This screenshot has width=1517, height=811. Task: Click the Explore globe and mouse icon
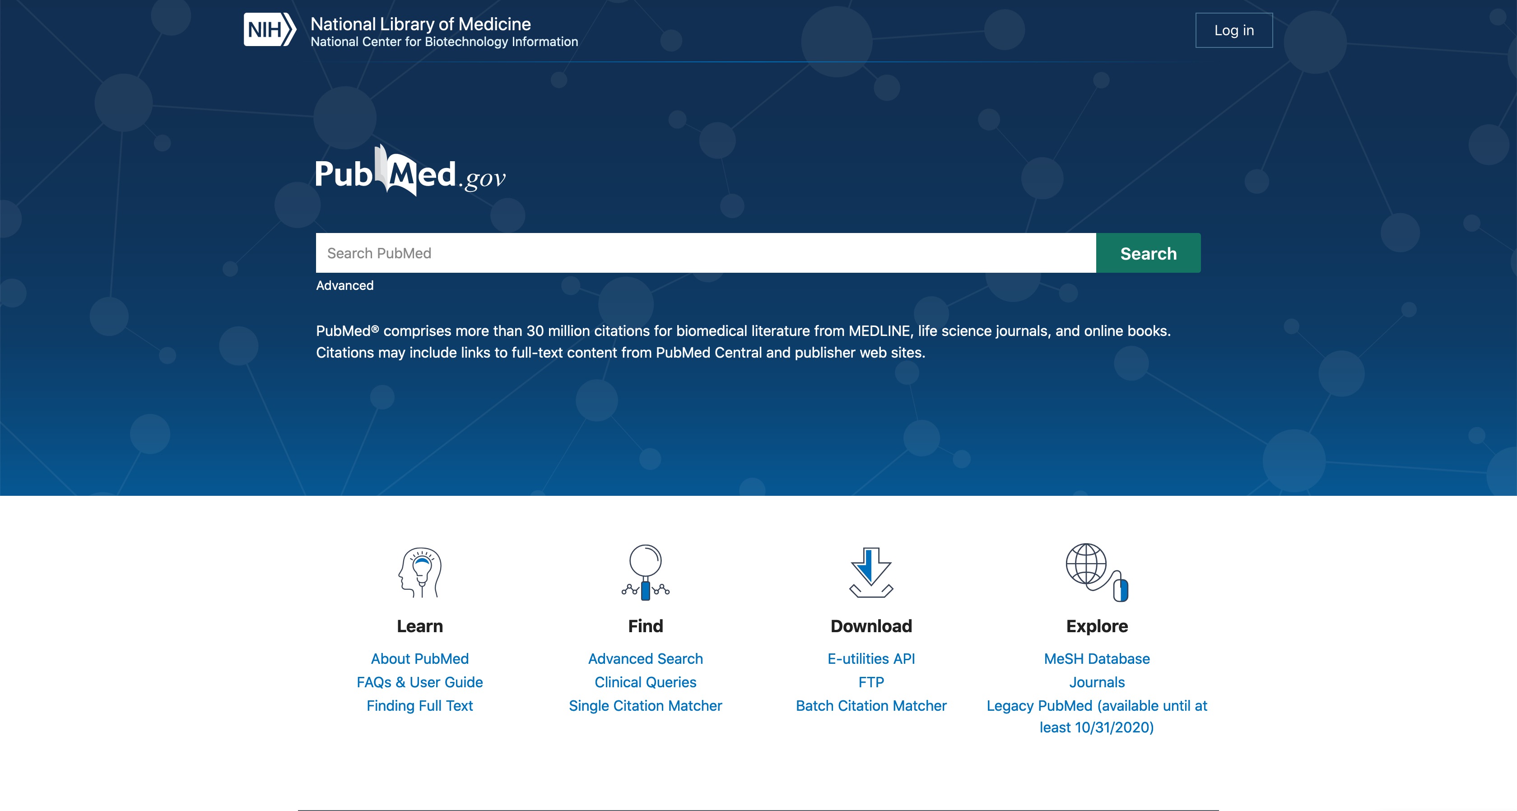[1097, 573]
